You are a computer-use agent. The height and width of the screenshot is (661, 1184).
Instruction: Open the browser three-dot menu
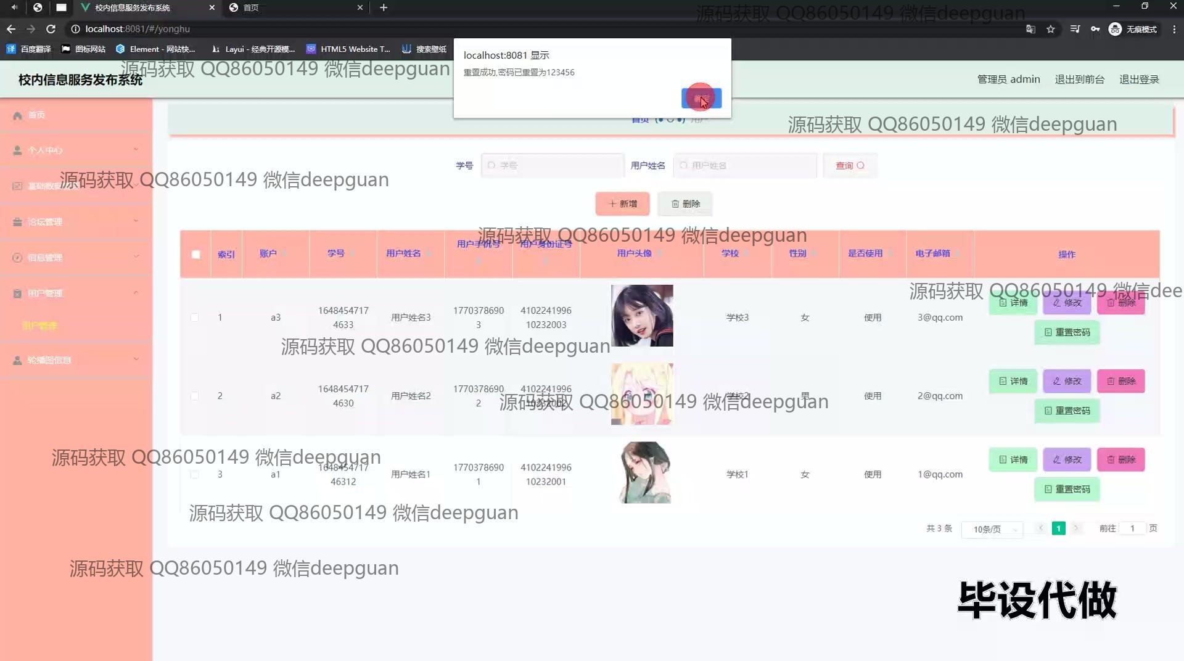click(1174, 29)
